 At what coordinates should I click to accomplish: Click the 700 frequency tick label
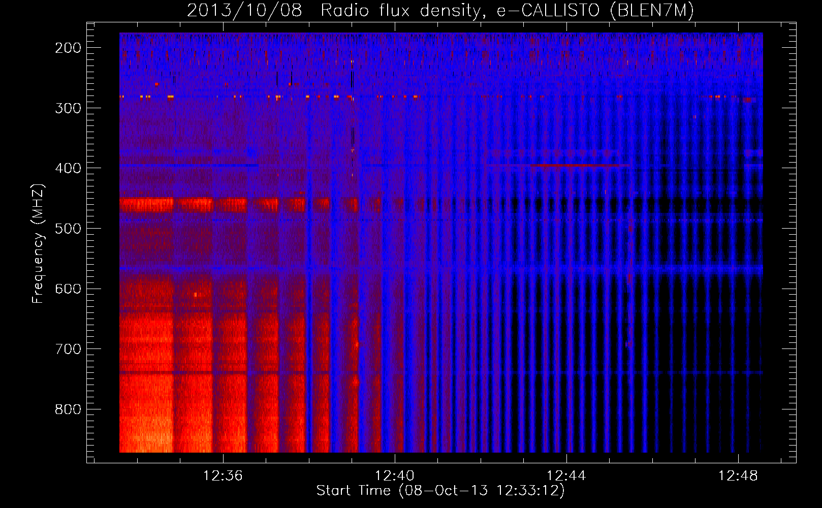[x=68, y=349]
